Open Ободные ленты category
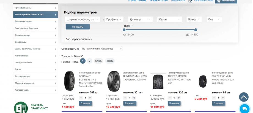253x113 pixels. click(x=35, y=63)
